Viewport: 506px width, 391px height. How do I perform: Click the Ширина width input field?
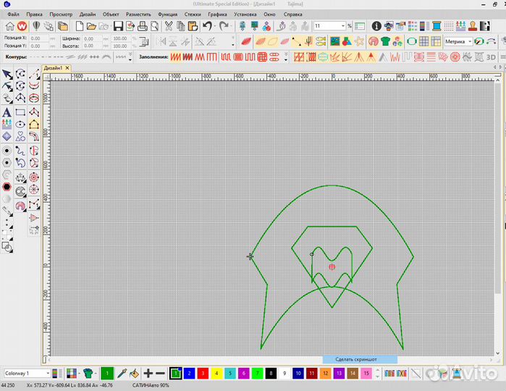click(92, 38)
